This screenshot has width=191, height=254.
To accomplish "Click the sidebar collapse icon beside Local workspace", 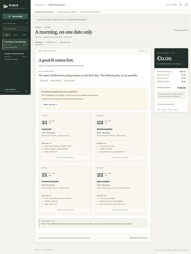I will coord(26,90).
